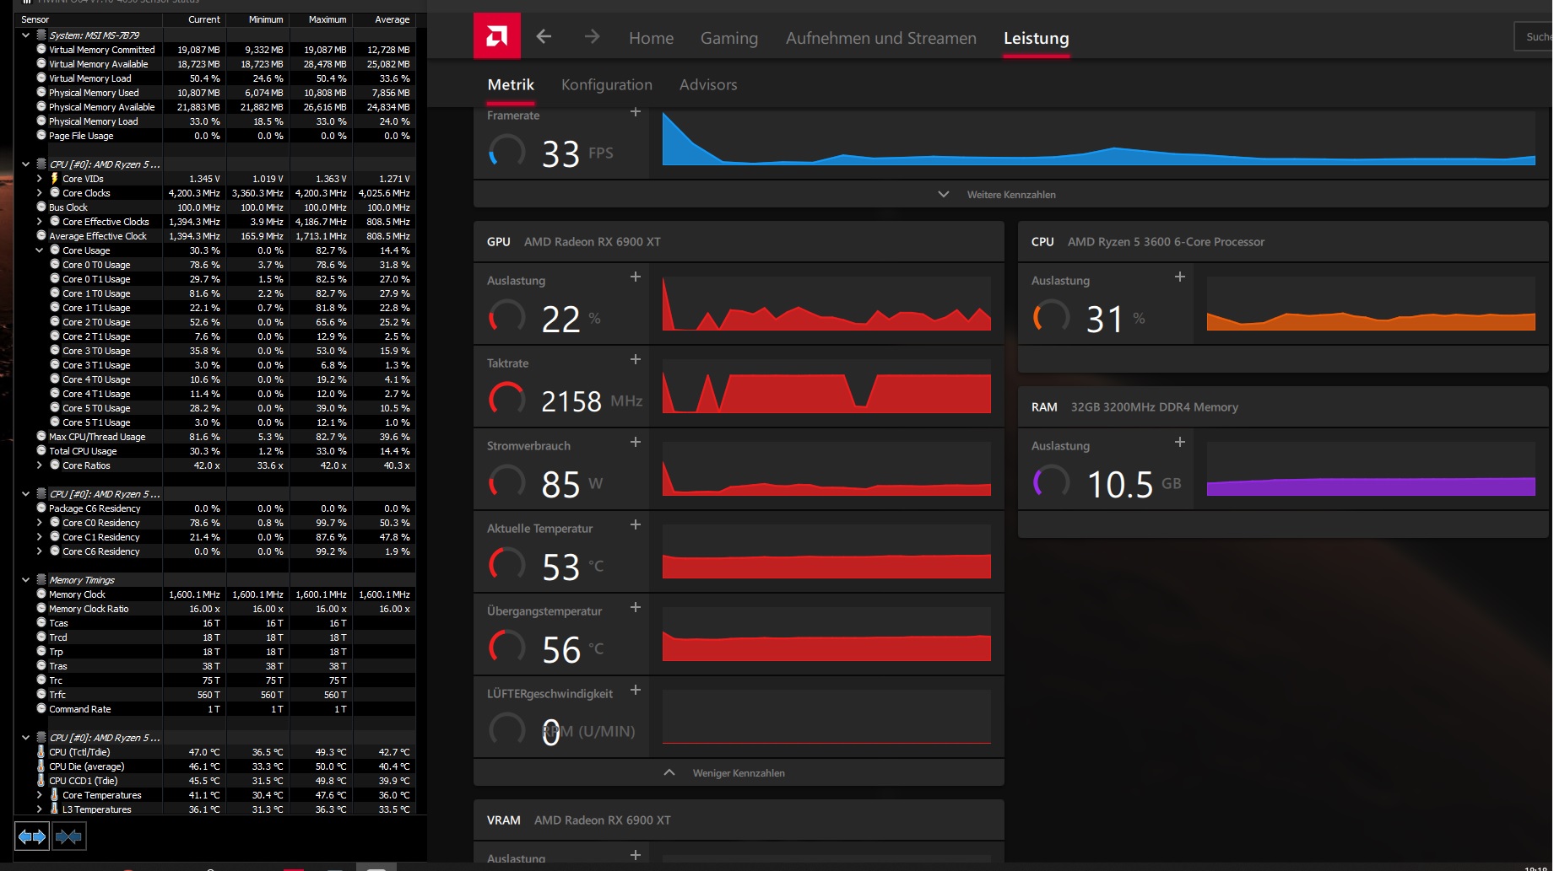Go back with the left arrow in Radeon Software
Viewport: 1554px width, 871px height.
(x=544, y=36)
